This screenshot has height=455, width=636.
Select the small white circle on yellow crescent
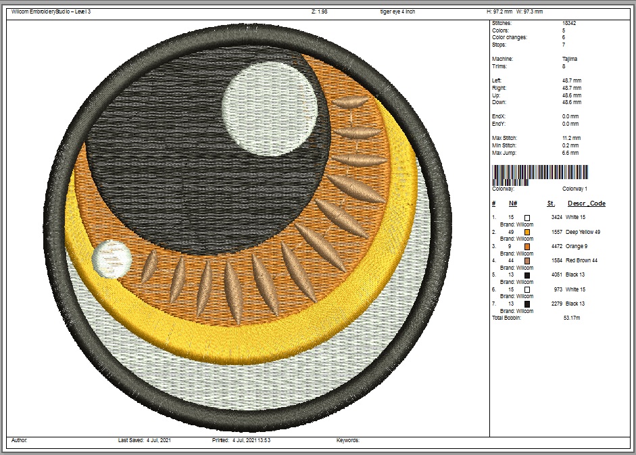tap(111, 260)
